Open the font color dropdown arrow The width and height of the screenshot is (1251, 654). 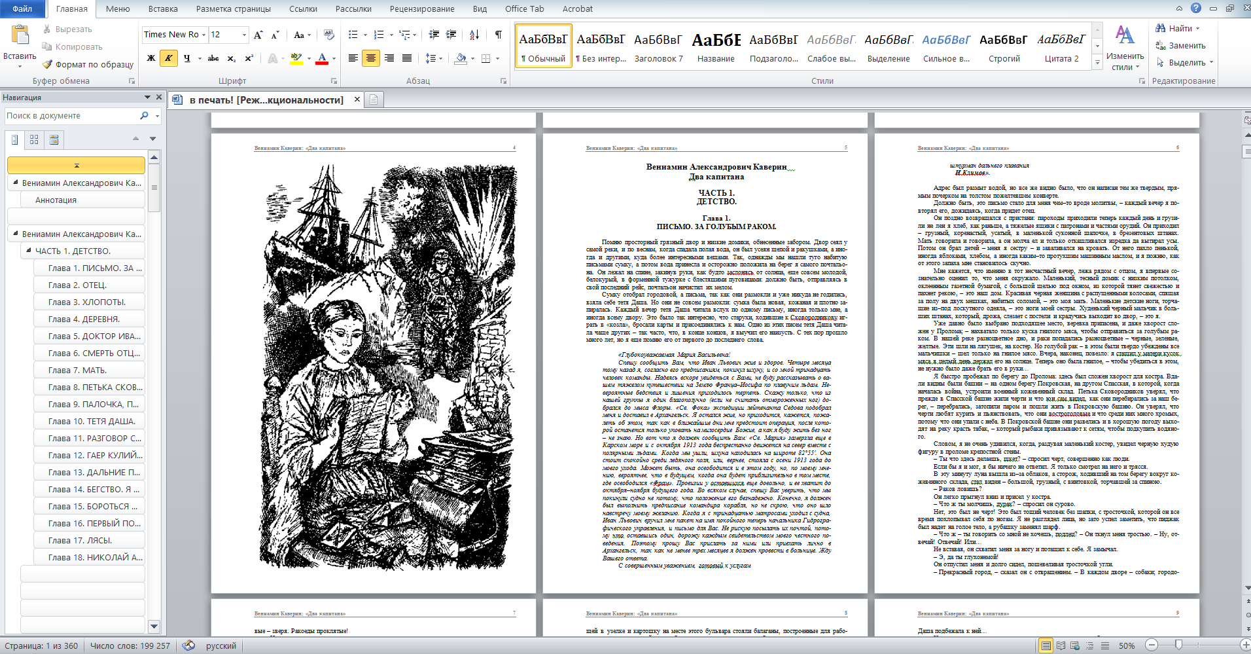click(x=334, y=58)
